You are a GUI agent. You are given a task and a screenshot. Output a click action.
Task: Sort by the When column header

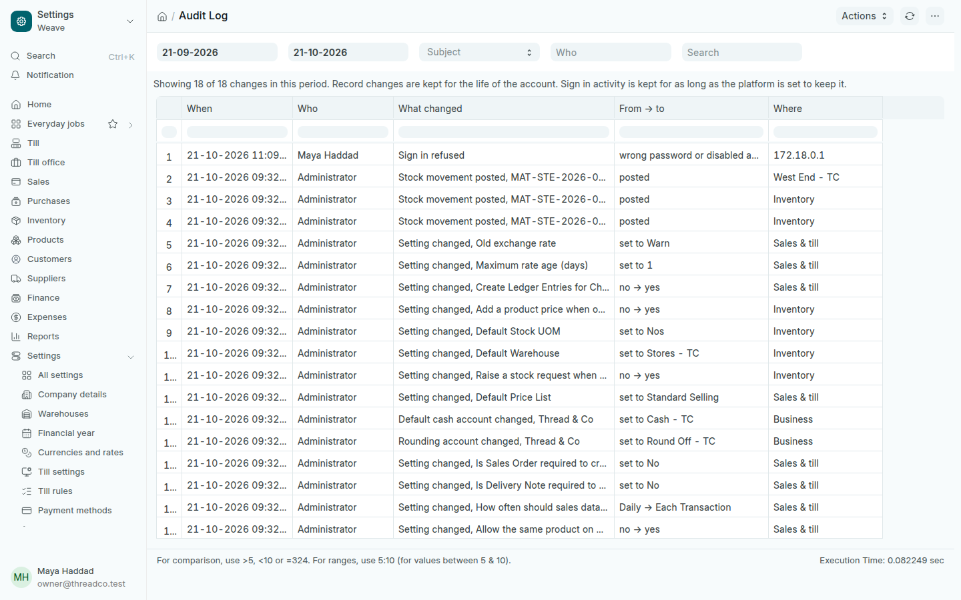237,109
